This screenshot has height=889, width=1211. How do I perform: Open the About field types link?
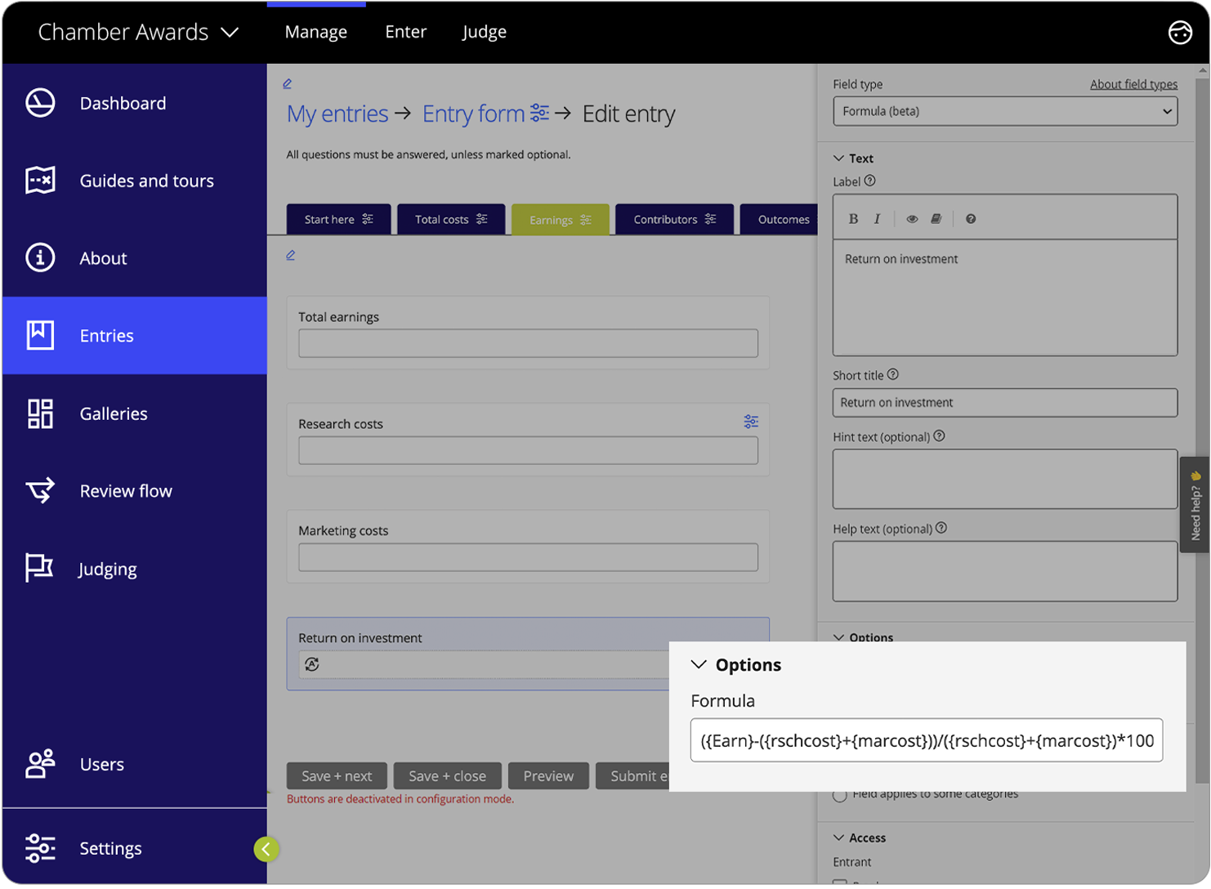(1133, 83)
